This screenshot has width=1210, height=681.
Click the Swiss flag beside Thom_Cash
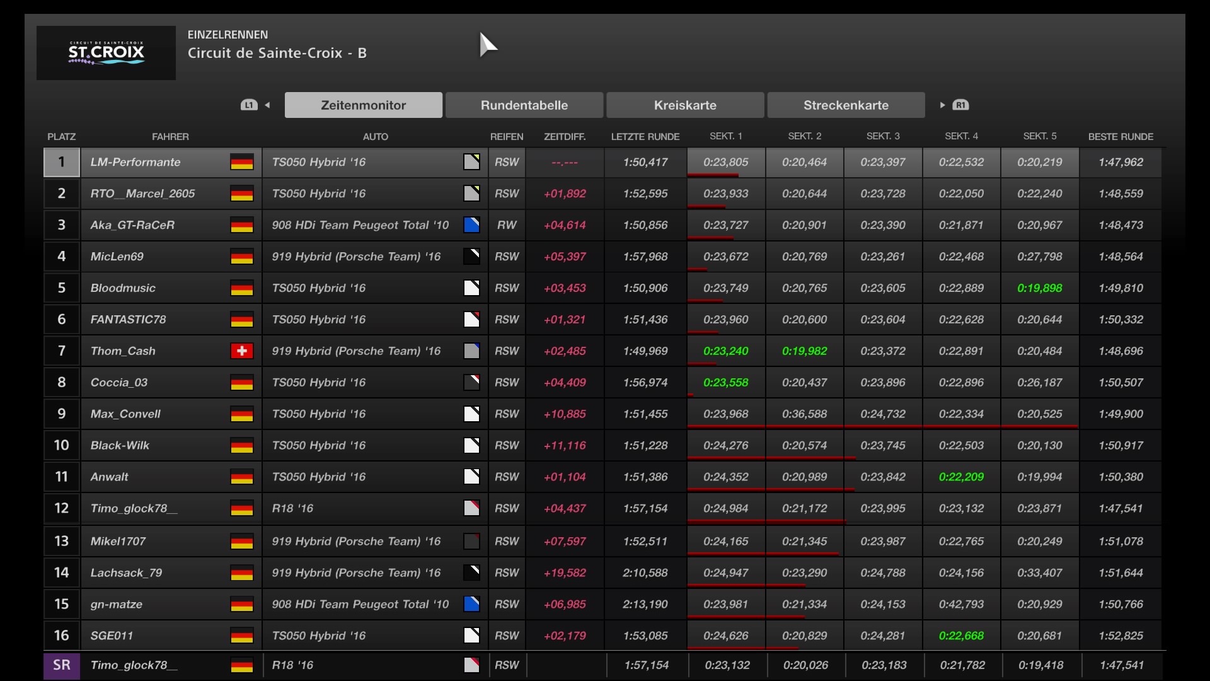pos(241,351)
